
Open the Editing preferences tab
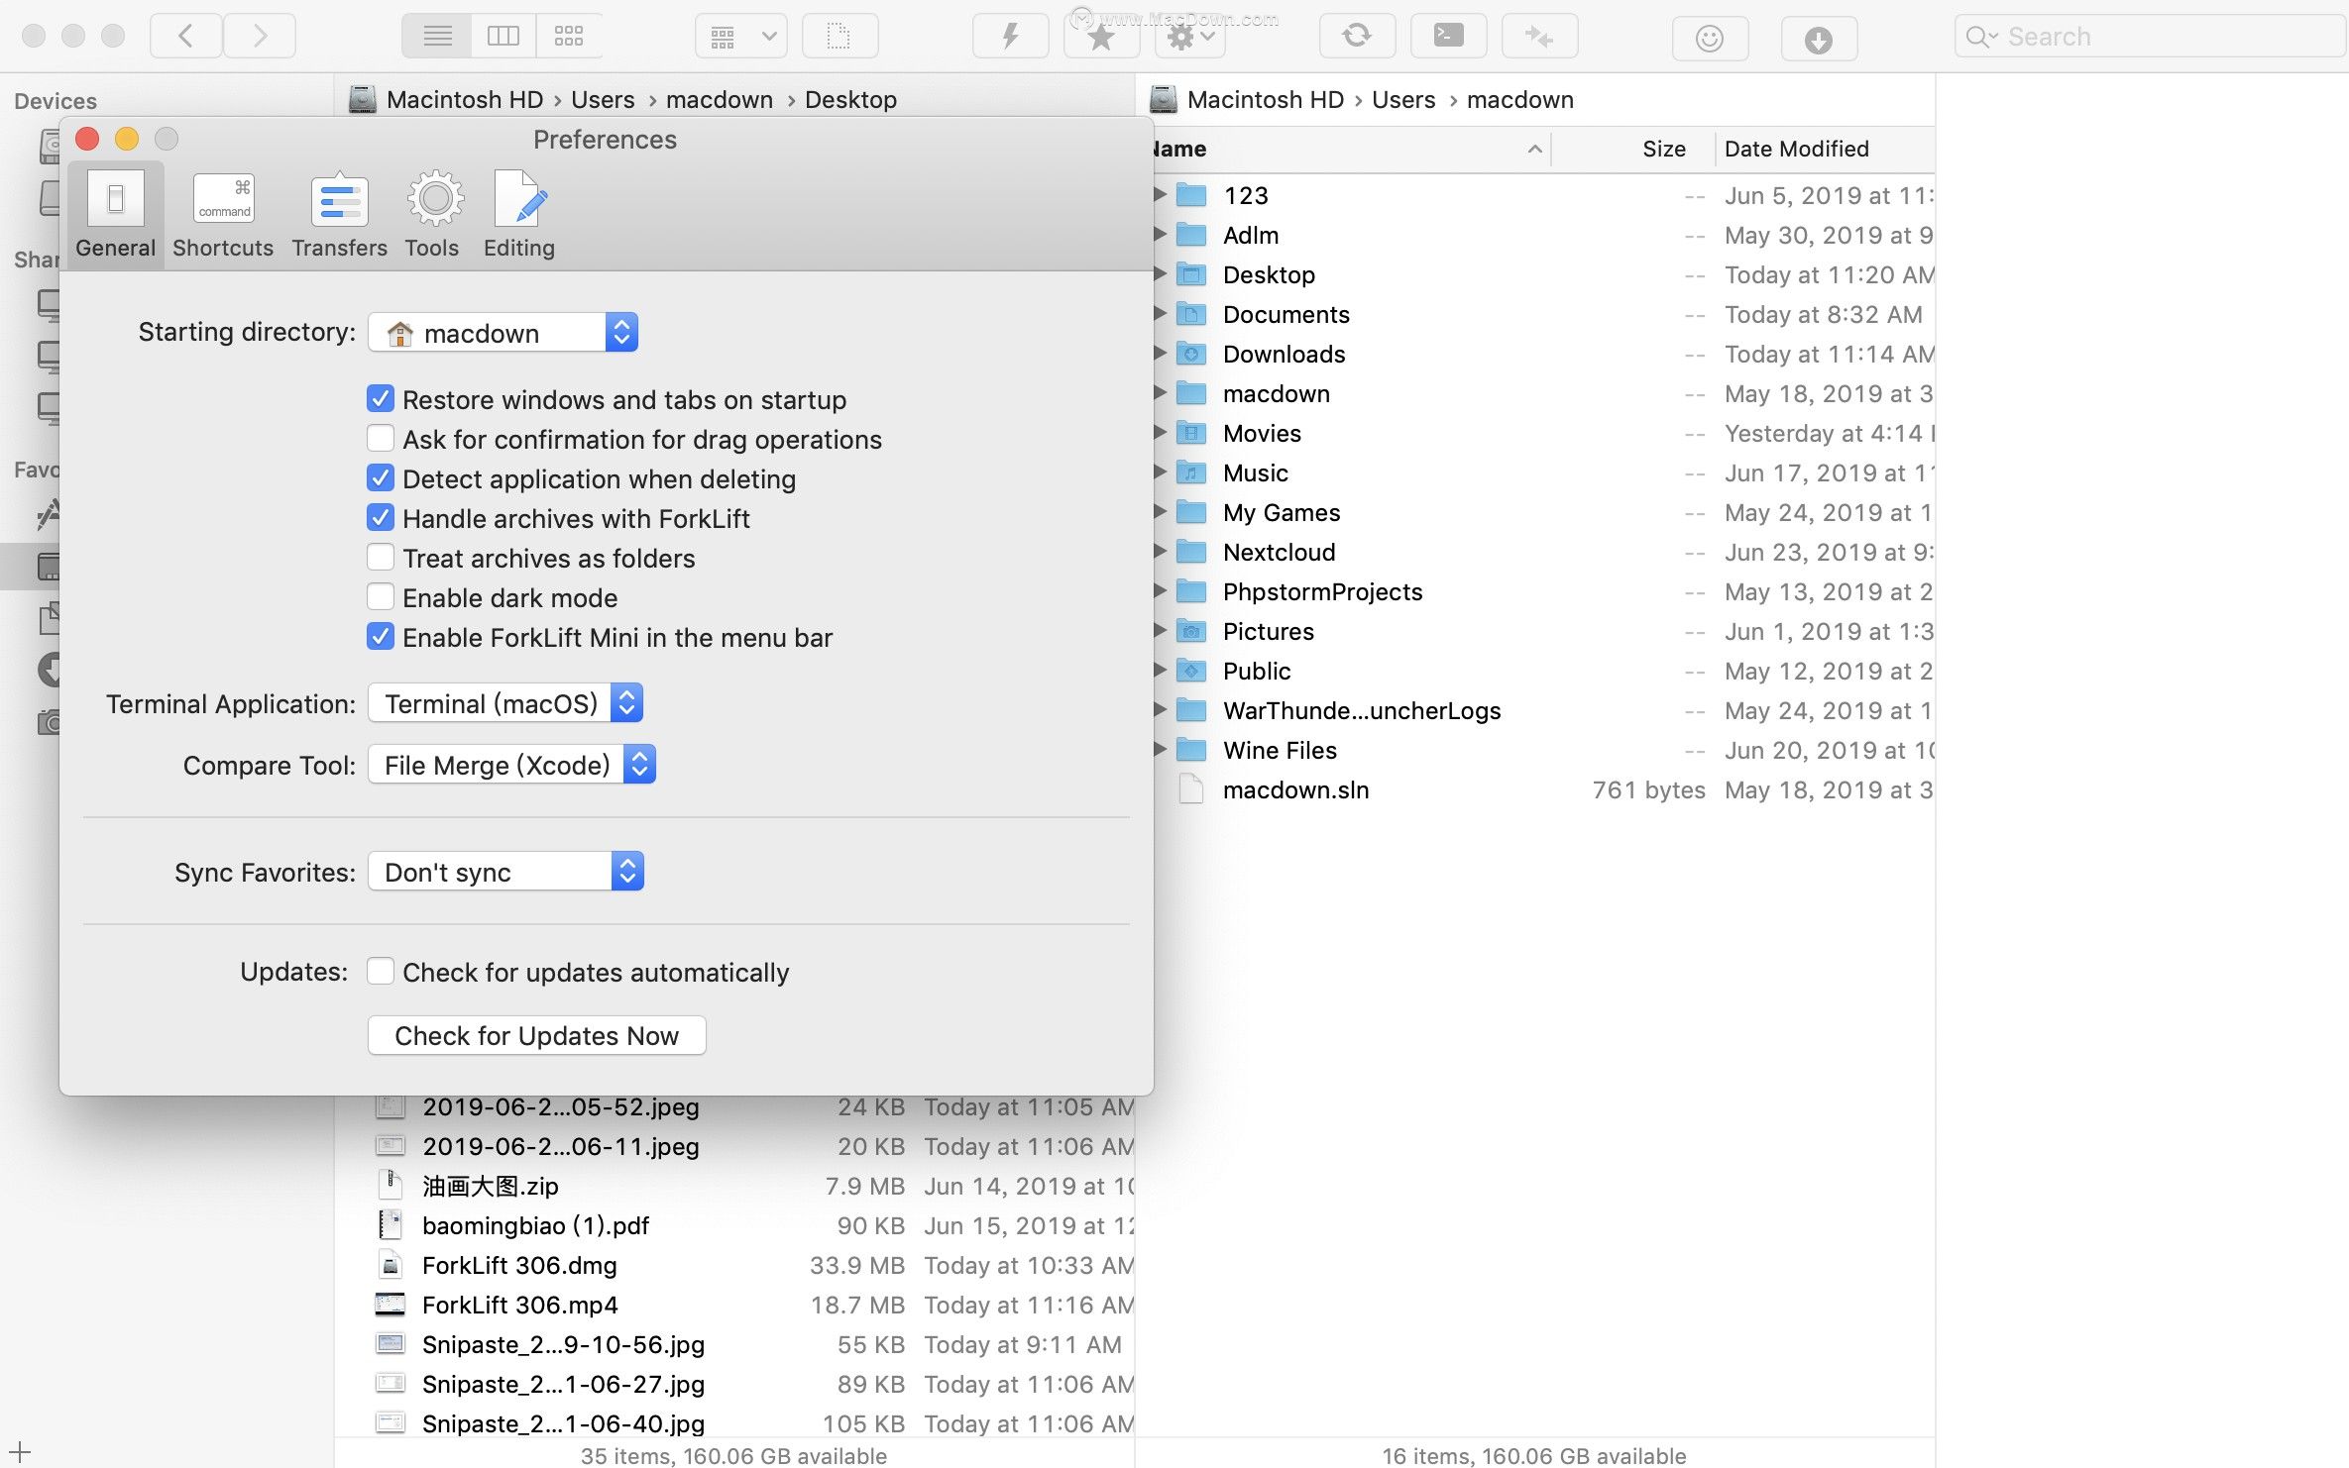[x=519, y=214]
